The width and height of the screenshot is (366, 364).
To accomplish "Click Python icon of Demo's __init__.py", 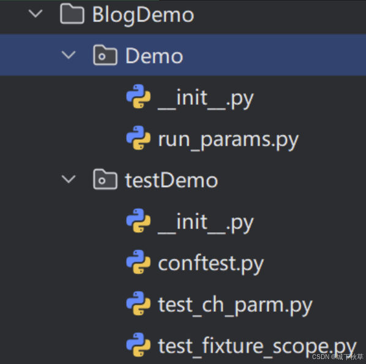I will click(138, 96).
